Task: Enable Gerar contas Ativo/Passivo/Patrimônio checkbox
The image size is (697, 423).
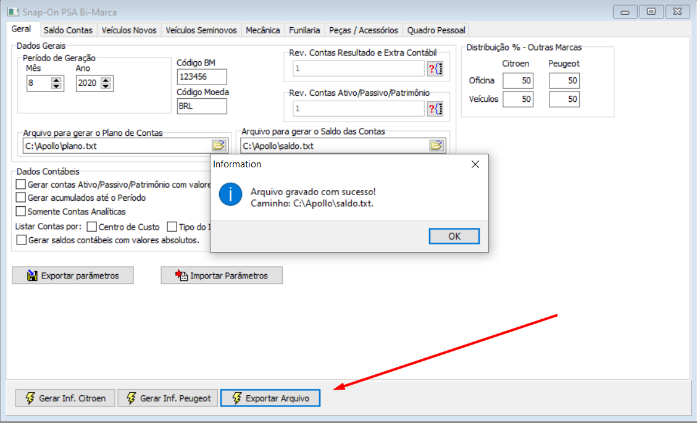Action: 21,184
